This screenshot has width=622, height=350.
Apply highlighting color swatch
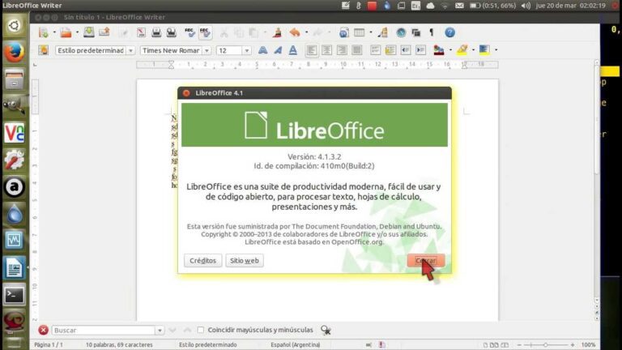tap(462, 50)
